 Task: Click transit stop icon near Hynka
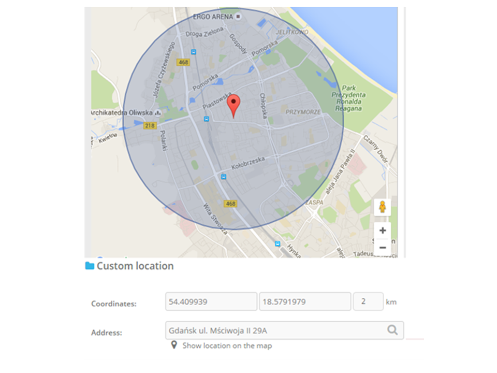[x=277, y=243]
